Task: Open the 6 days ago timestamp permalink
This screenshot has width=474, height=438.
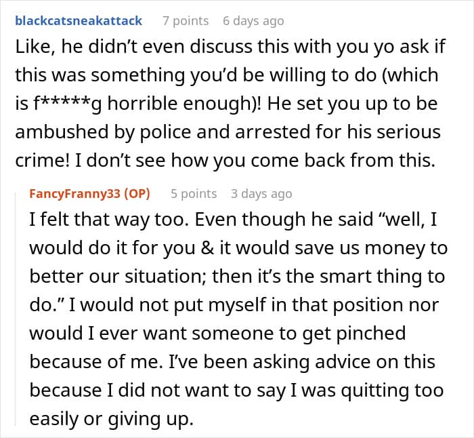Action: [253, 21]
